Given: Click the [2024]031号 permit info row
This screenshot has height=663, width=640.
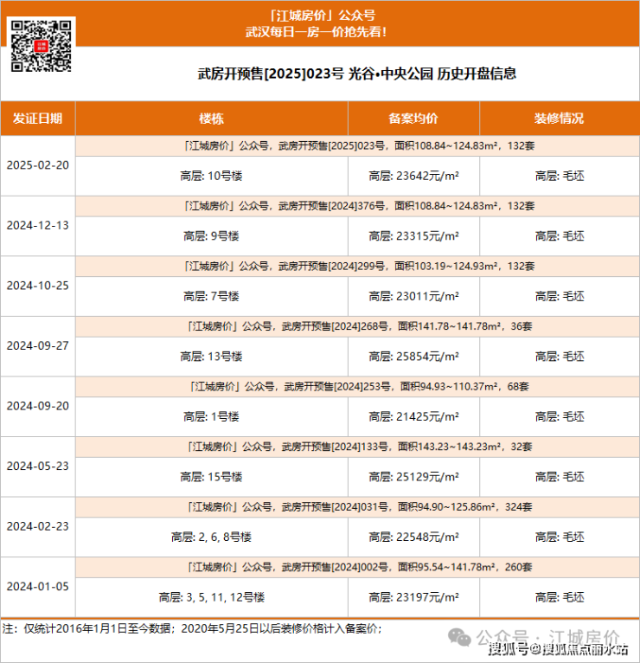Looking at the screenshot, I should [x=358, y=507].
